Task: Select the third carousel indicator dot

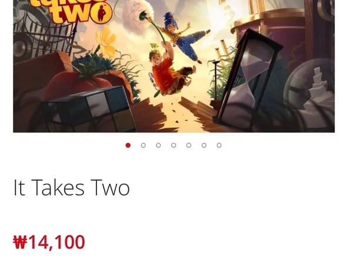Action: pos(158,146)
